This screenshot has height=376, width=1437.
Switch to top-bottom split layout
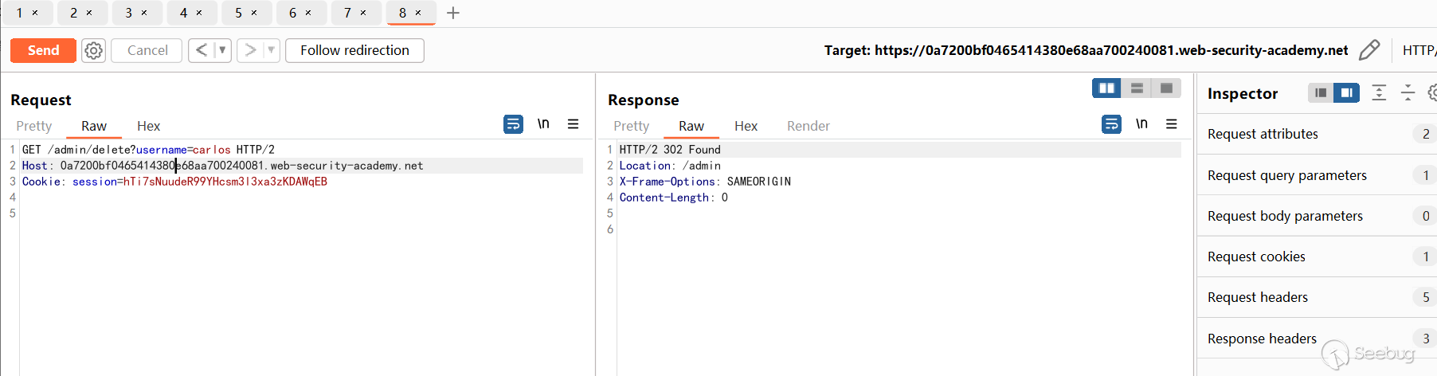coord(1137,88)
